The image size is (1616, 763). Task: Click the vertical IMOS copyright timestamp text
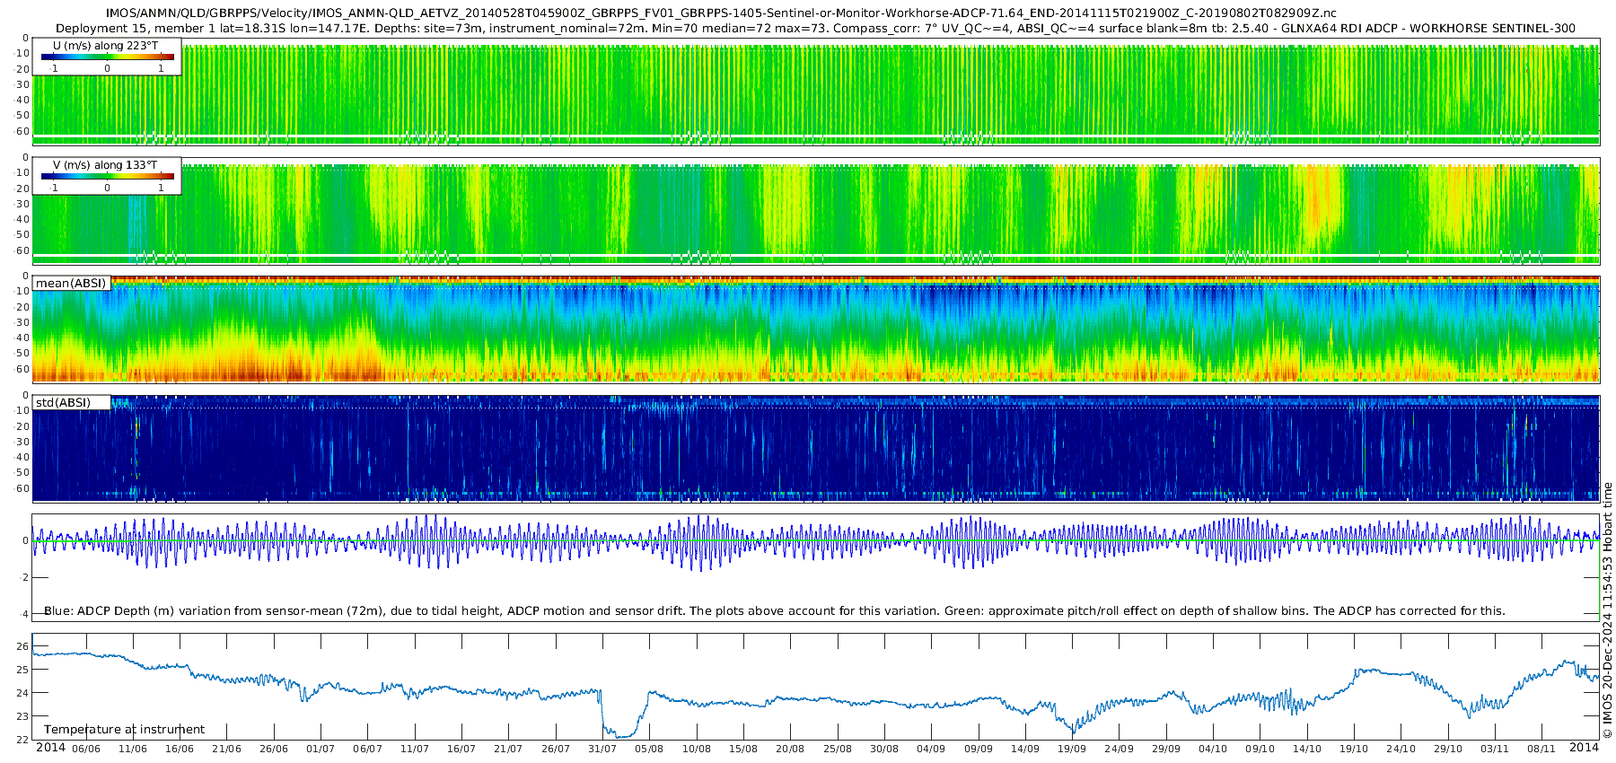[x=1607, y=610]
